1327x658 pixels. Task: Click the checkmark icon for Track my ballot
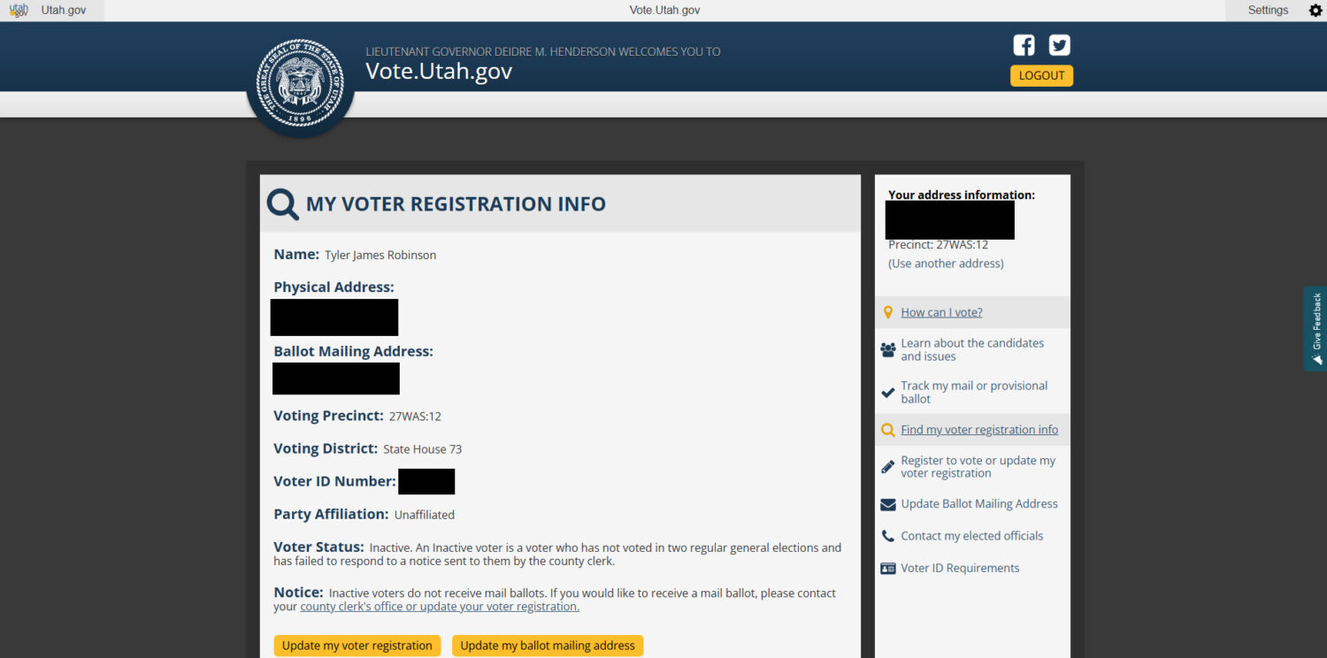(x=888, y=393)
